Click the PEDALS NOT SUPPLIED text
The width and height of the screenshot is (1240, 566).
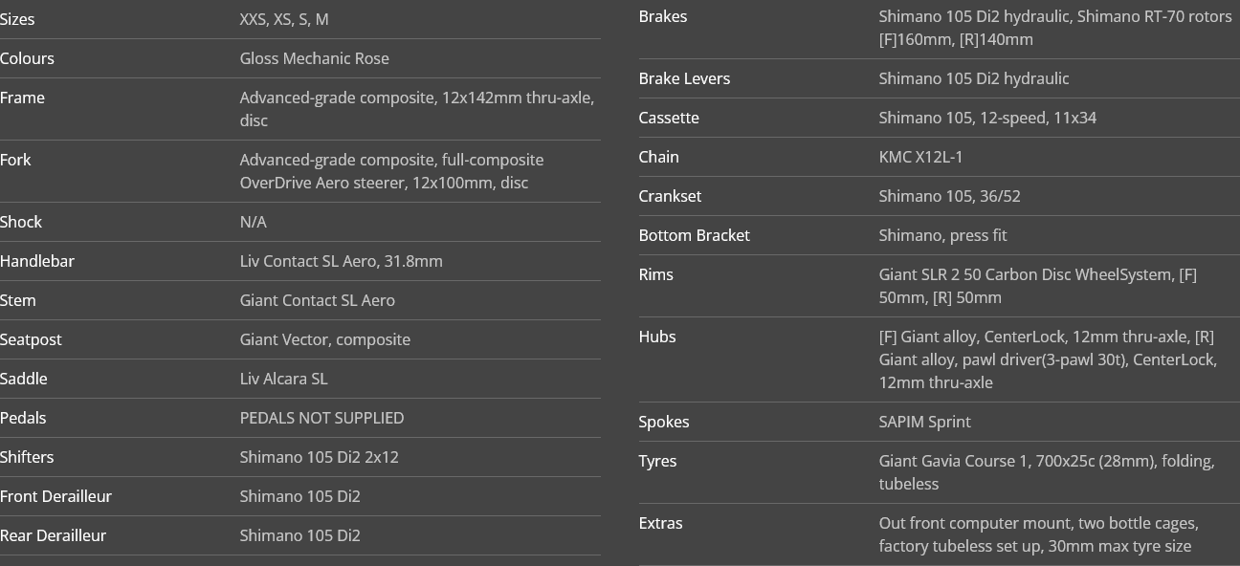click(x=322, y=418)
